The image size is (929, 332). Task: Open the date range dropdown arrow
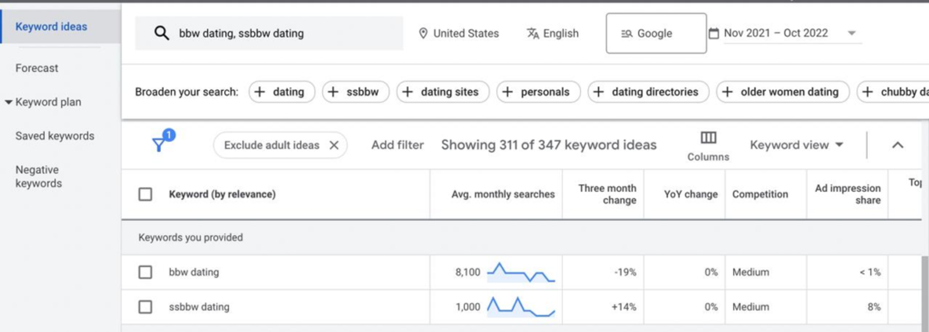[x=852, y=33]
